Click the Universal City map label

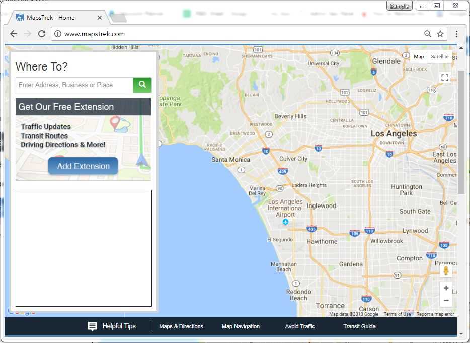pos(323,63)
